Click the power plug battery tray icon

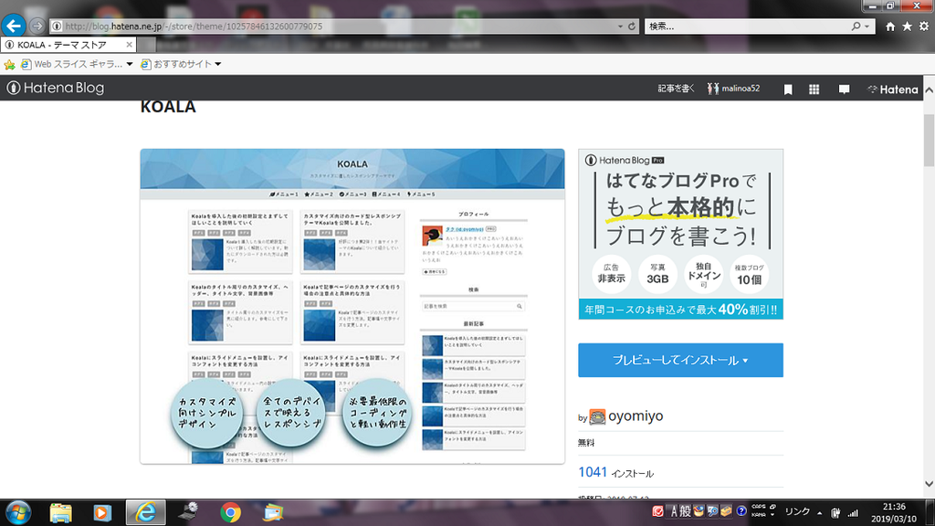click(x=835, y=513)
